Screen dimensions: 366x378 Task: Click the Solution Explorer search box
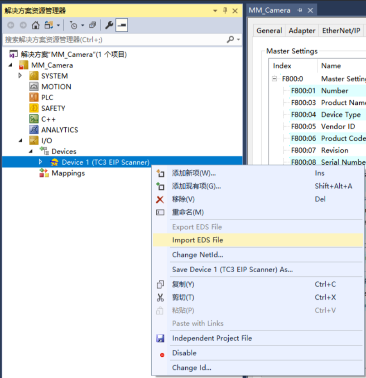point(113,40)
